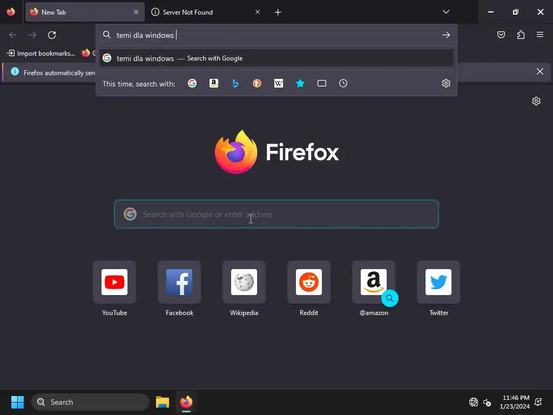
Task: Search this time with Bing icon
Action: pos(235,83)
